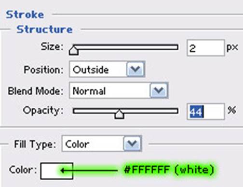Click the Size slider handle
Viewport: 243px width, 187px height.
[74, 51]
